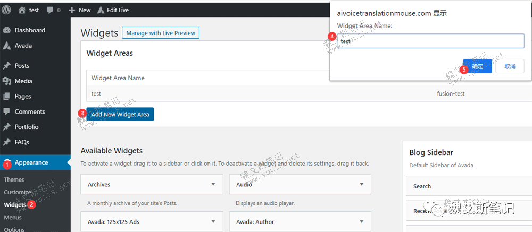
Task: Open Options submenu item
Action: pyautogui.click(x=14, y=229)
